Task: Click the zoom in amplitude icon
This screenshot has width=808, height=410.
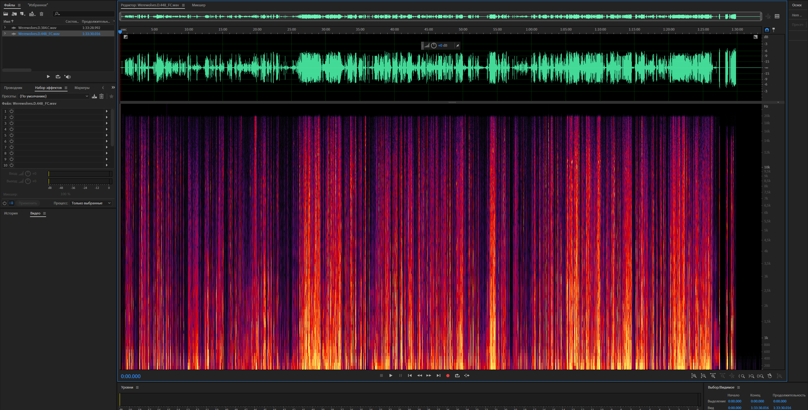Action: point(694,376)
